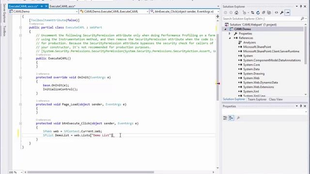The image size is (310, 174).
Task: Expand the Properties folder in Solution Explorer
Action: click(x=230, y=33)
